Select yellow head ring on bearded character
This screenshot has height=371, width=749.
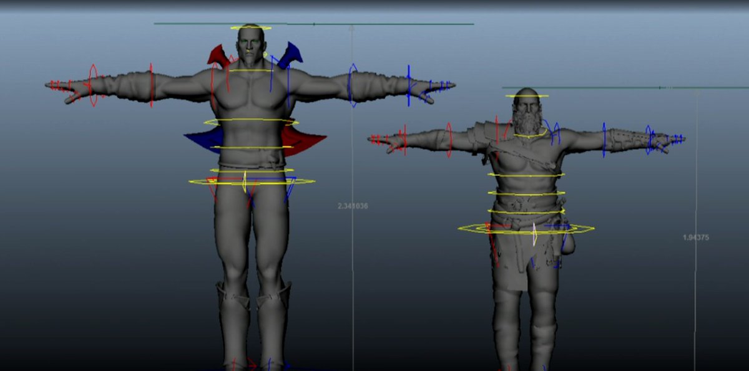(x=527, y=96)
